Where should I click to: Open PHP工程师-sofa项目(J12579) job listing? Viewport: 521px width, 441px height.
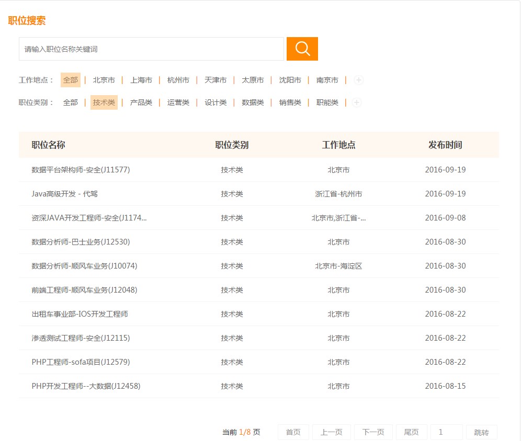(x=81, y=362)
